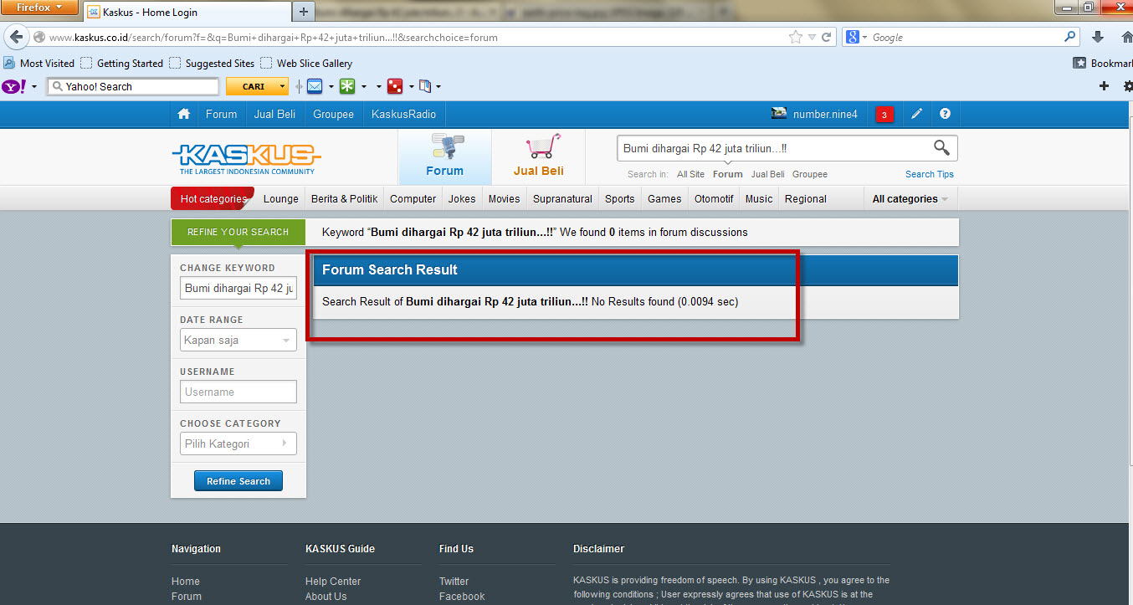Image resolution: width=1133 pixels, height=605 pixels.
Task: Click the plus icon in Yahoo toolbar
Action: 1104,86
